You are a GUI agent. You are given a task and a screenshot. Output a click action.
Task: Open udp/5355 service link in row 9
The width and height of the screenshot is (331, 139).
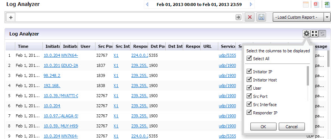pyautogui.click(x=227, y=136)
